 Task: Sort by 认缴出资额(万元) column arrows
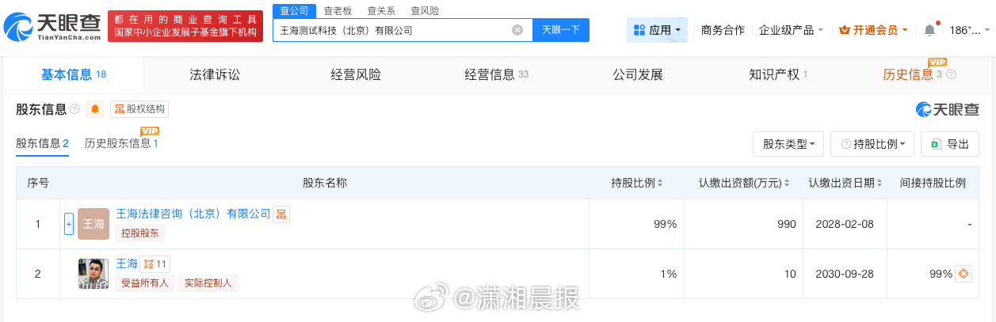point(788,183)
